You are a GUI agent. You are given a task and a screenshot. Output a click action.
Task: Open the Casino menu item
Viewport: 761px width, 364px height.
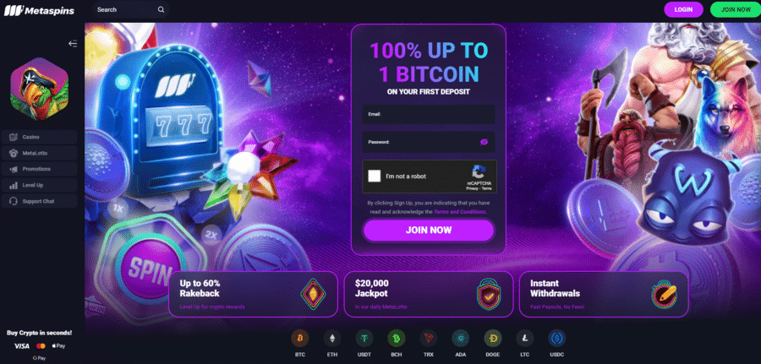click(39, 137)
